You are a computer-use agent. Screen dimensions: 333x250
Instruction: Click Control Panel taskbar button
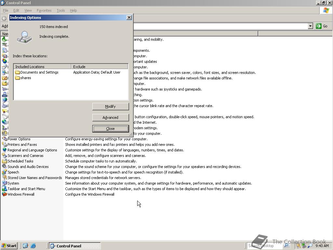click(75, 246)
